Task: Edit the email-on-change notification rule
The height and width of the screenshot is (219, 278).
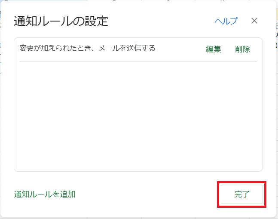Action: (x=214, y=49)
